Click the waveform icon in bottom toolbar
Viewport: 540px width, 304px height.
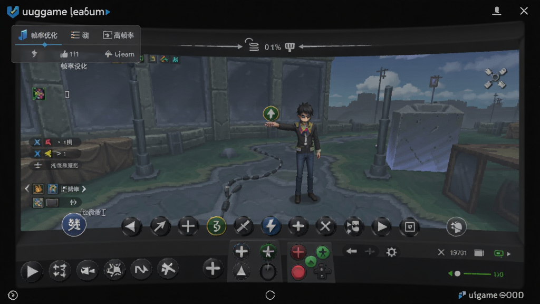(141, 269)
